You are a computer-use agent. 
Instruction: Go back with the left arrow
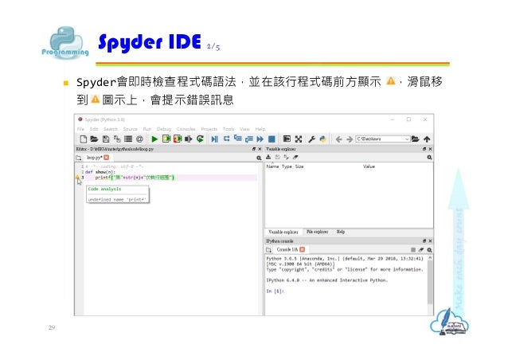339,139
